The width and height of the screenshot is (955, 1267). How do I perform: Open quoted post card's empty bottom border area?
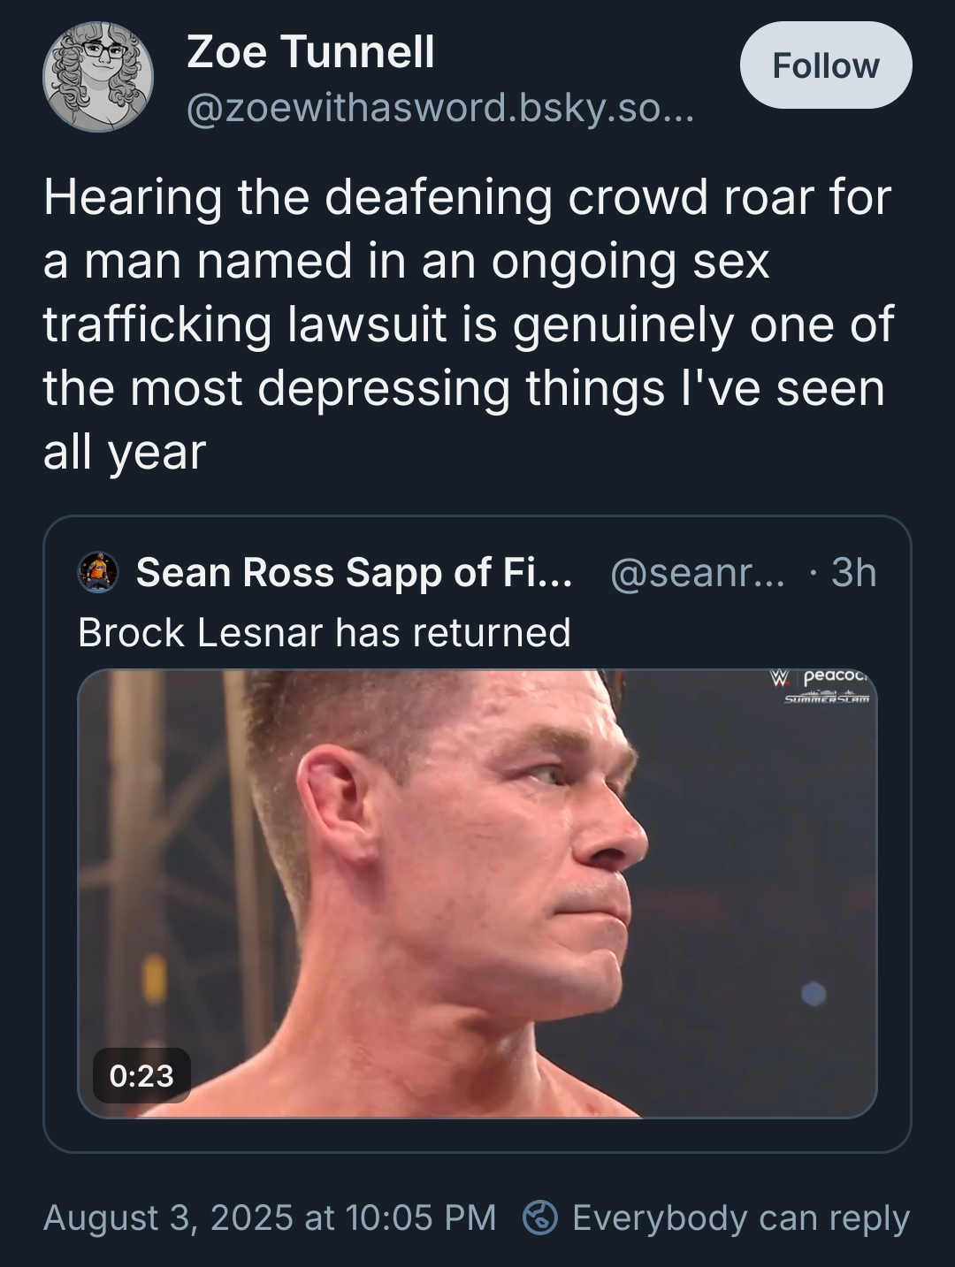click(477, 1136)
